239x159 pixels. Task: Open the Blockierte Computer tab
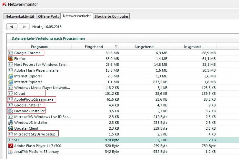(111, 16)
